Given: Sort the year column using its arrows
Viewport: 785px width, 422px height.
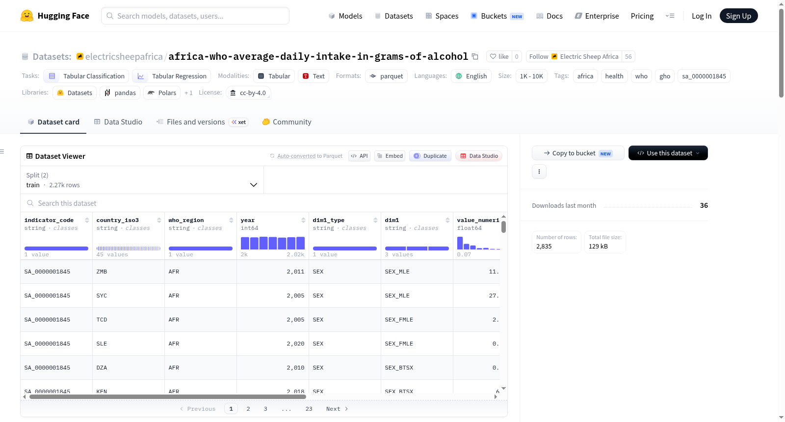Looking at the screenshot, I should [x=303, y=220].
